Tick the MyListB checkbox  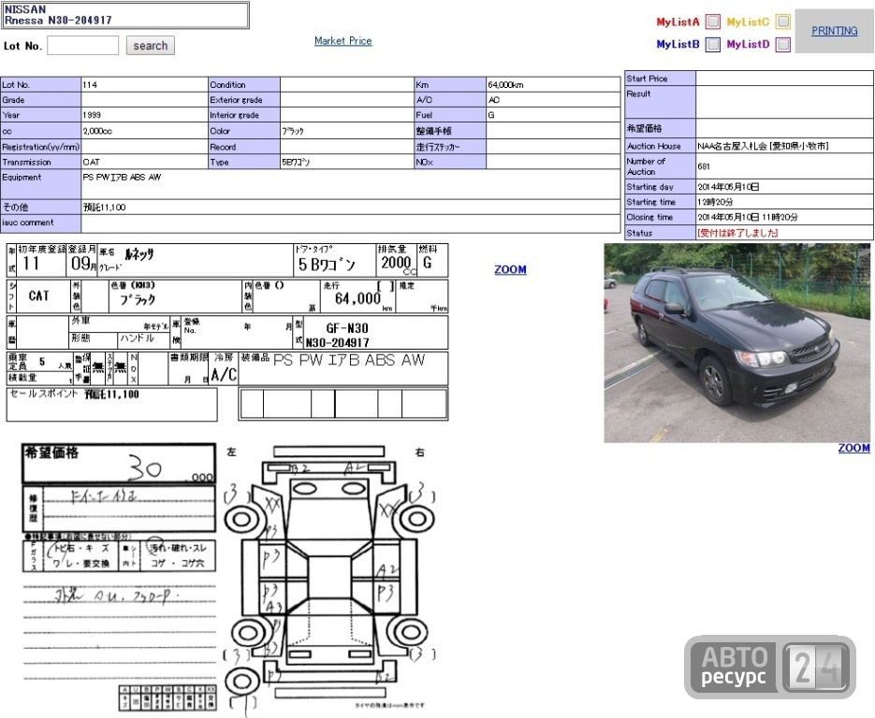712,44
